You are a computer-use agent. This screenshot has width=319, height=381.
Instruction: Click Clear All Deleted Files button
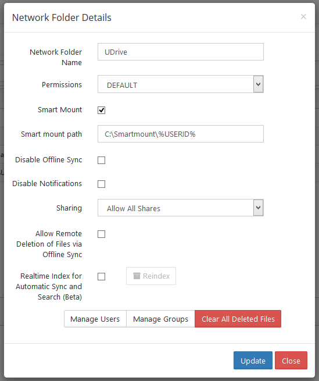[238, 319]
